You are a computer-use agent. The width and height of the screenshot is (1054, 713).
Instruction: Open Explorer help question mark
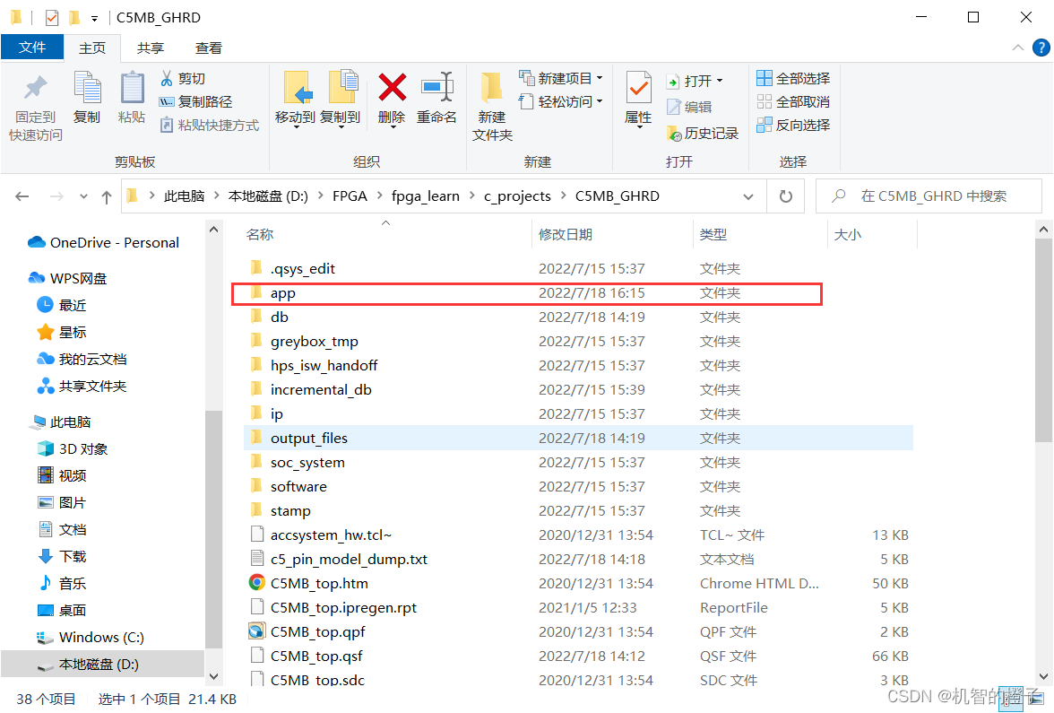click(x=1041, y=48)
